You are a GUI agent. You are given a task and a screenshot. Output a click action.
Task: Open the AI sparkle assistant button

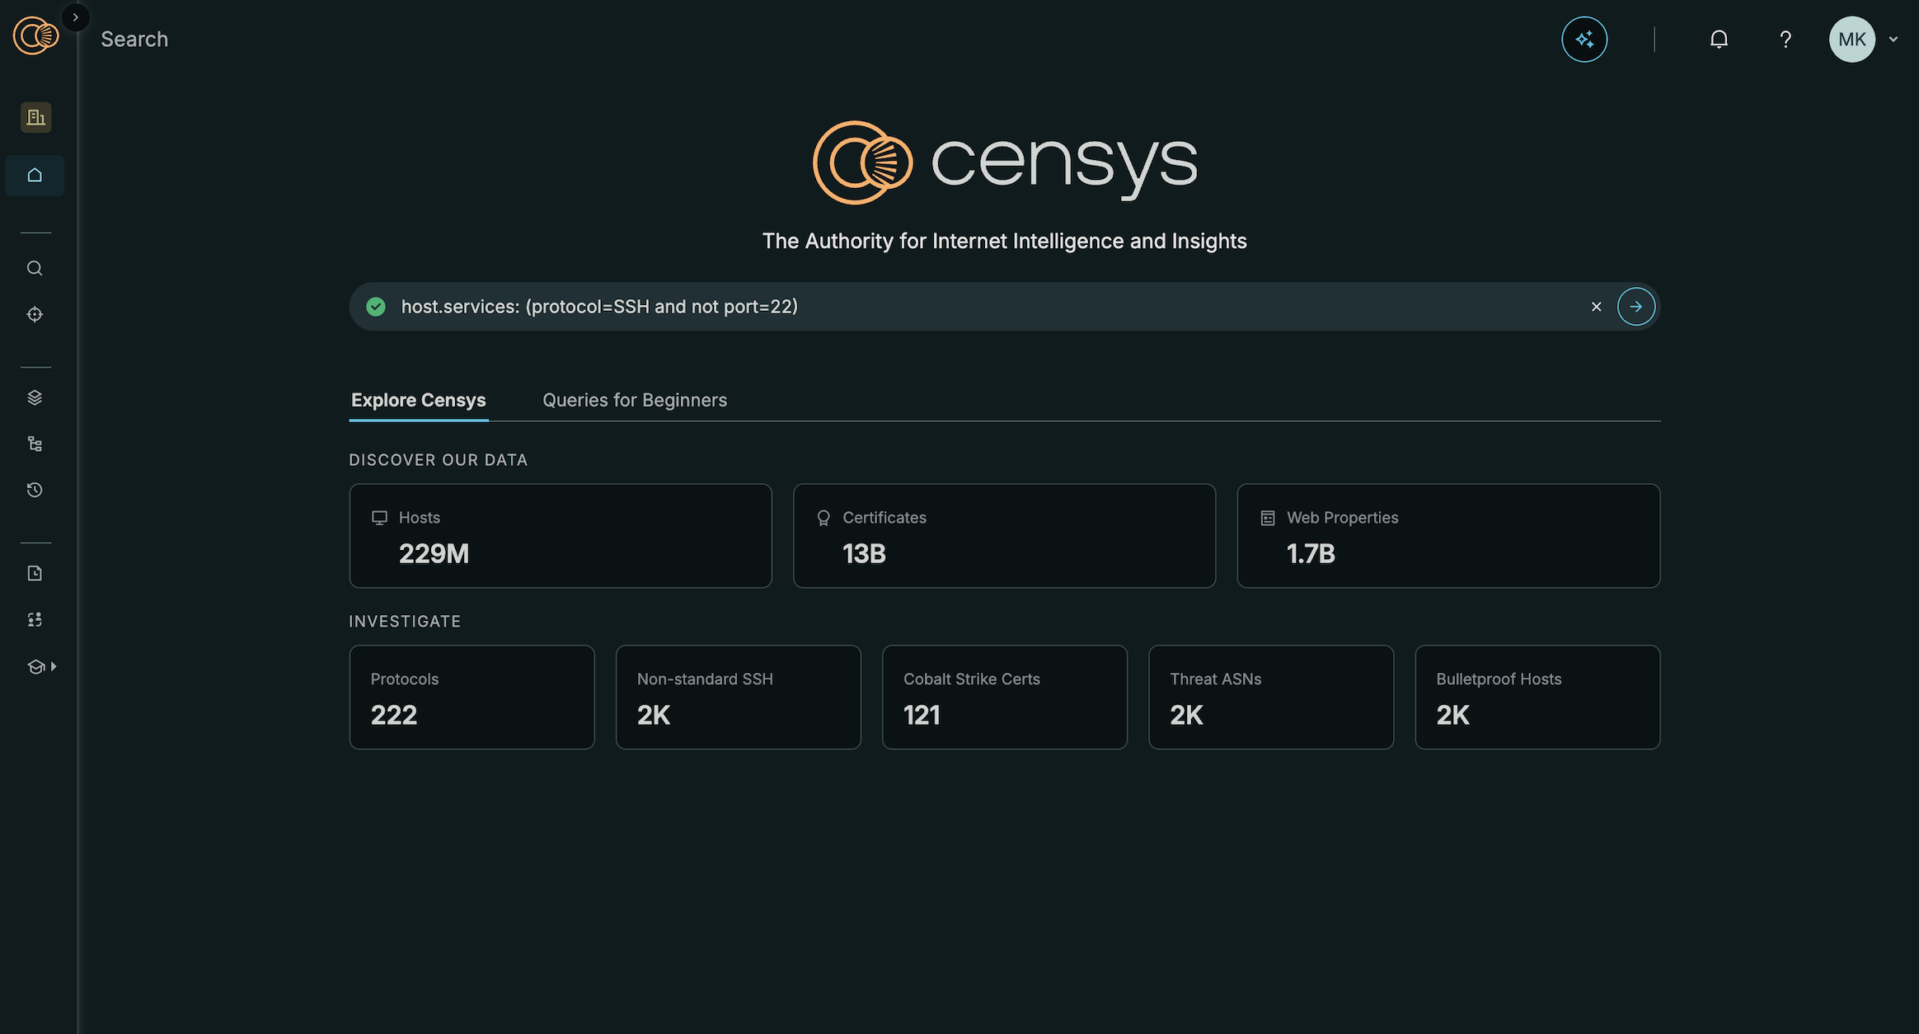pos(1584,39)
